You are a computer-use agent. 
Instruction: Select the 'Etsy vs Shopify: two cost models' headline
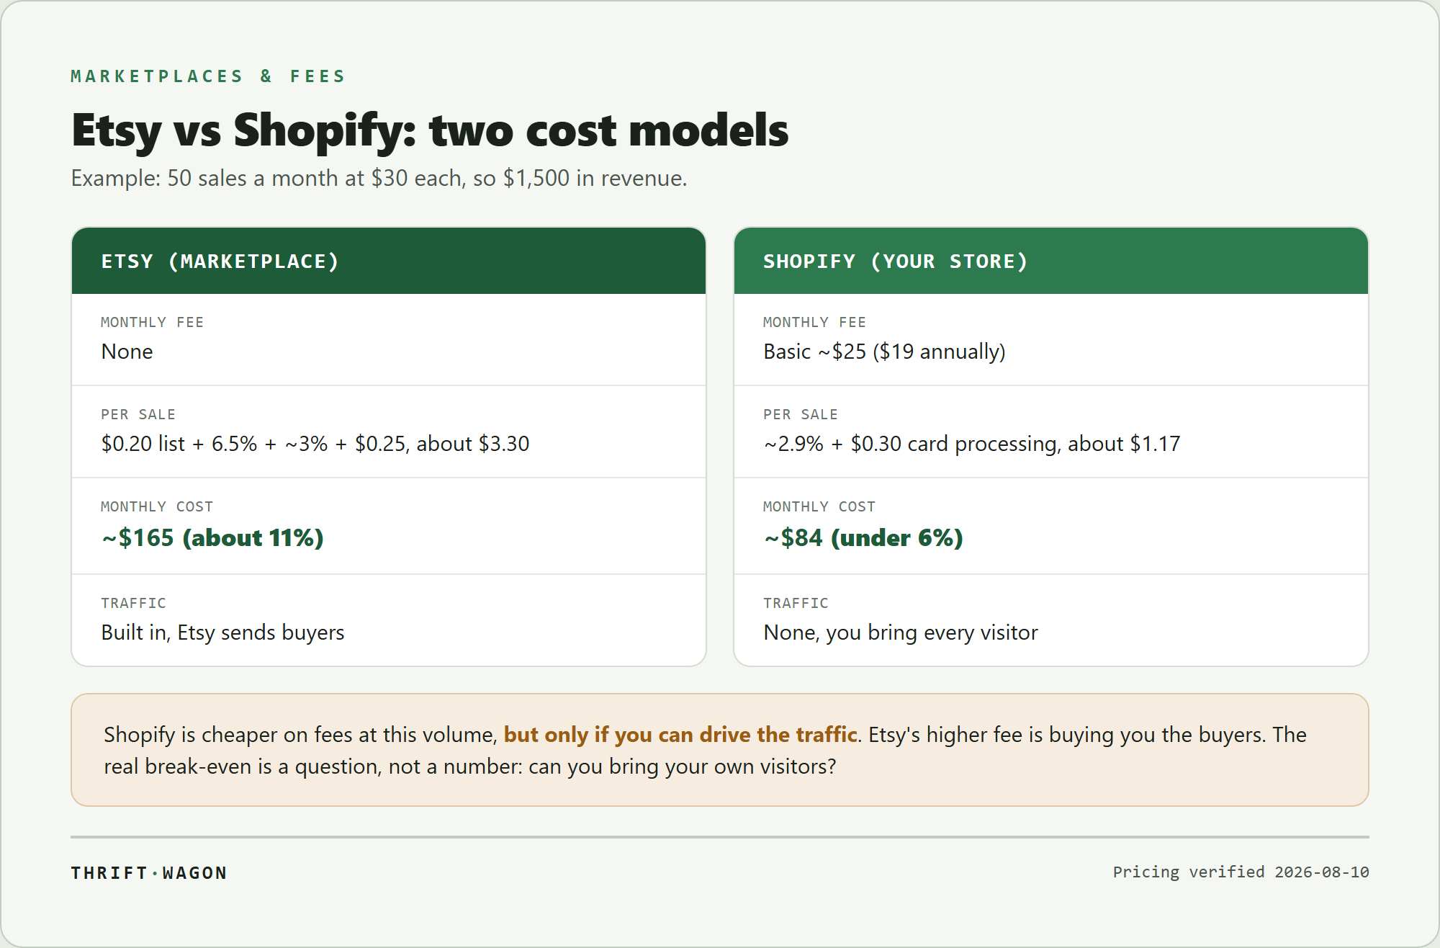tap(430, 130)
